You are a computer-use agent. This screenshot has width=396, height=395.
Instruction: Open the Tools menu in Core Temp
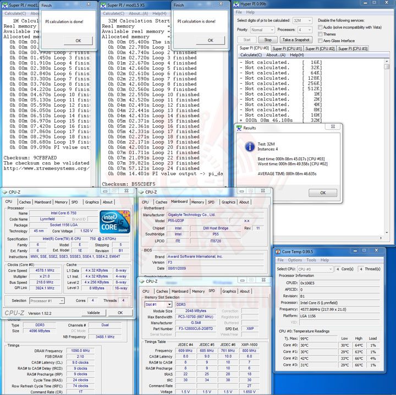tap(311, 260)
